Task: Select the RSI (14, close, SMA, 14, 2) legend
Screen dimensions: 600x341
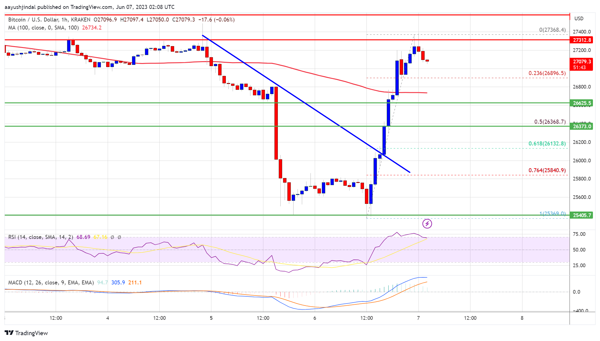Action: (x=41, y=237)
